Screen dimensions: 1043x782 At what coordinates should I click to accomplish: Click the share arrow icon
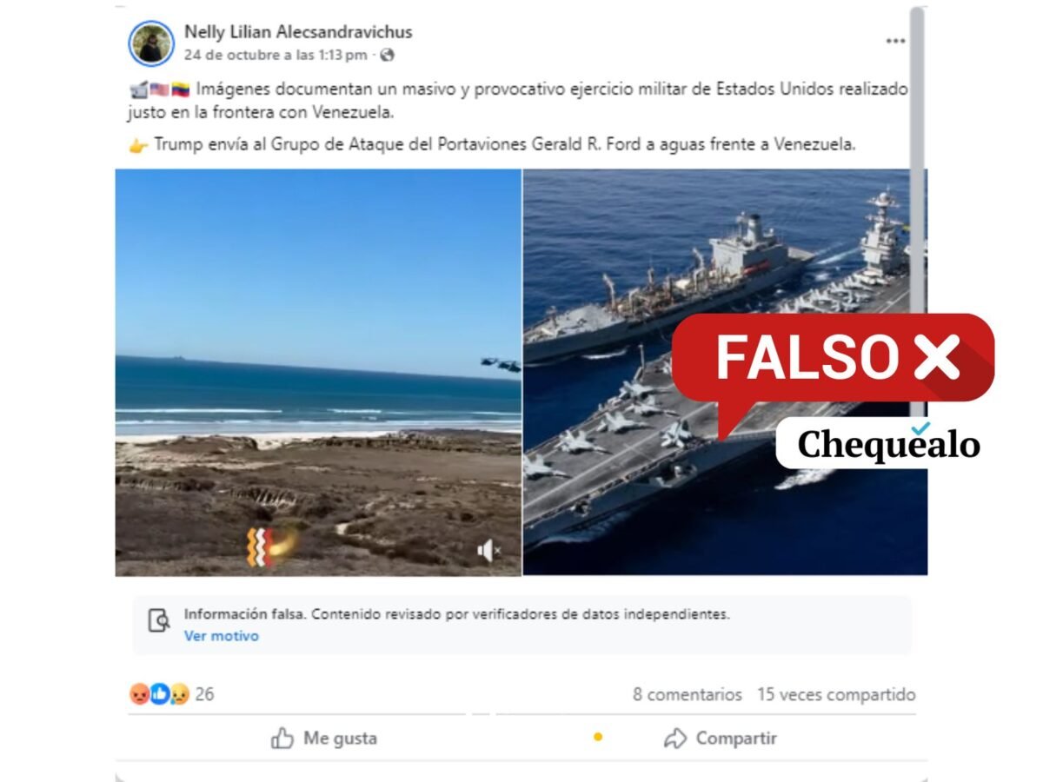point(674,739)
